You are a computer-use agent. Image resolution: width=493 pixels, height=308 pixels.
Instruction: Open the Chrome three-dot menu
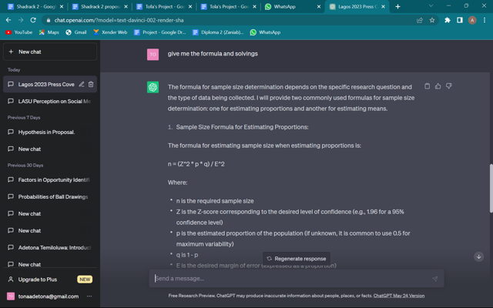click(485, 20)
